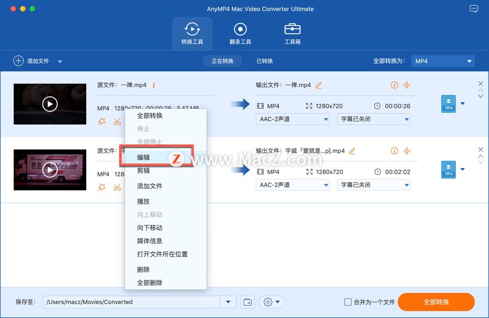
Task: Move 一禅.mp4 down with chevron icon
Action: (x=480, y=96)
